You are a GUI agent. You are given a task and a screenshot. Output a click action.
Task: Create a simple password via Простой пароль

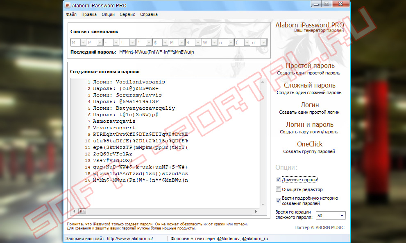[x=310, y=66]
